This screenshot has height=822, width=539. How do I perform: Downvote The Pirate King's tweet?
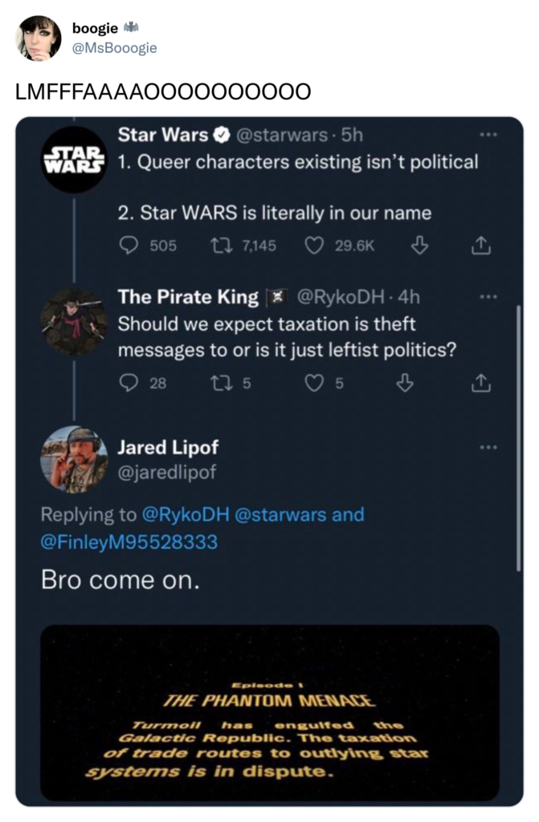pos(406,384)
